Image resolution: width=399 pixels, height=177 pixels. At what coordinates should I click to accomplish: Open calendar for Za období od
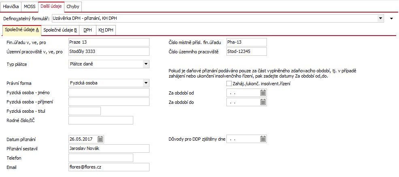click(x=263, y=93)
